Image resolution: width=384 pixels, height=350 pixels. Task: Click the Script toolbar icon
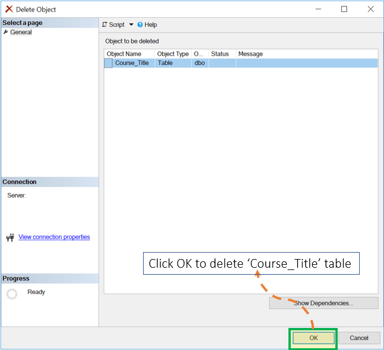(105, 25)
